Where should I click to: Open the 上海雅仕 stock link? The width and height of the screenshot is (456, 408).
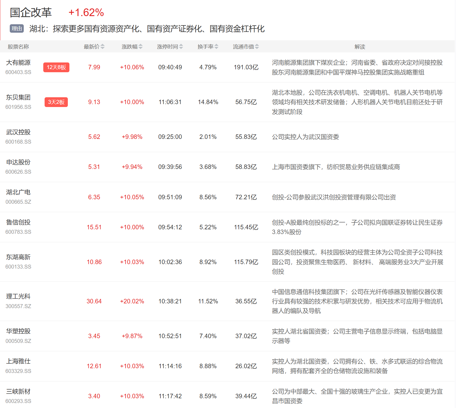(18, 361)
